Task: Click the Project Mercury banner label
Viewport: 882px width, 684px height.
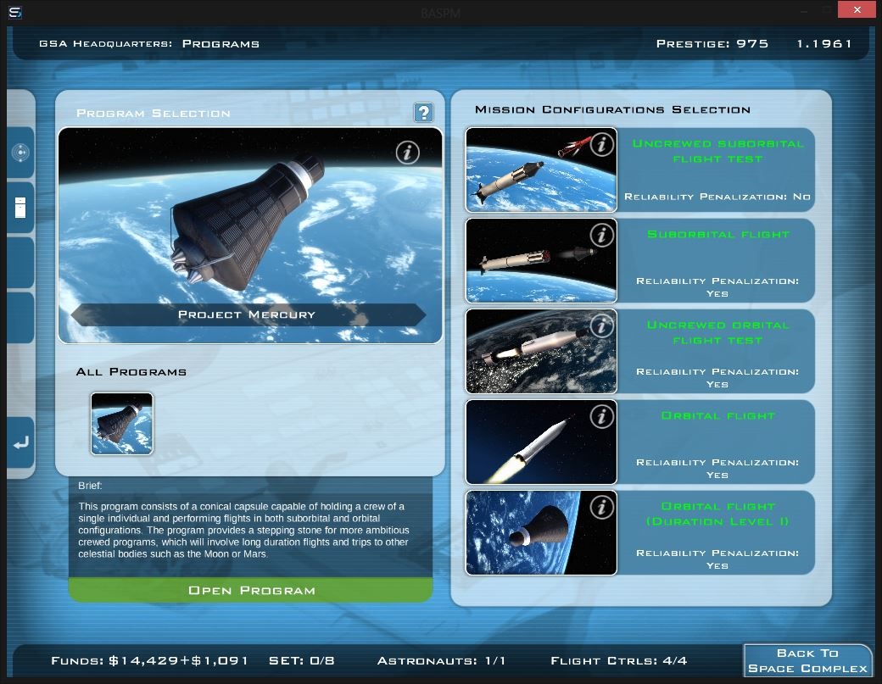Action: [x=247, y=314]
